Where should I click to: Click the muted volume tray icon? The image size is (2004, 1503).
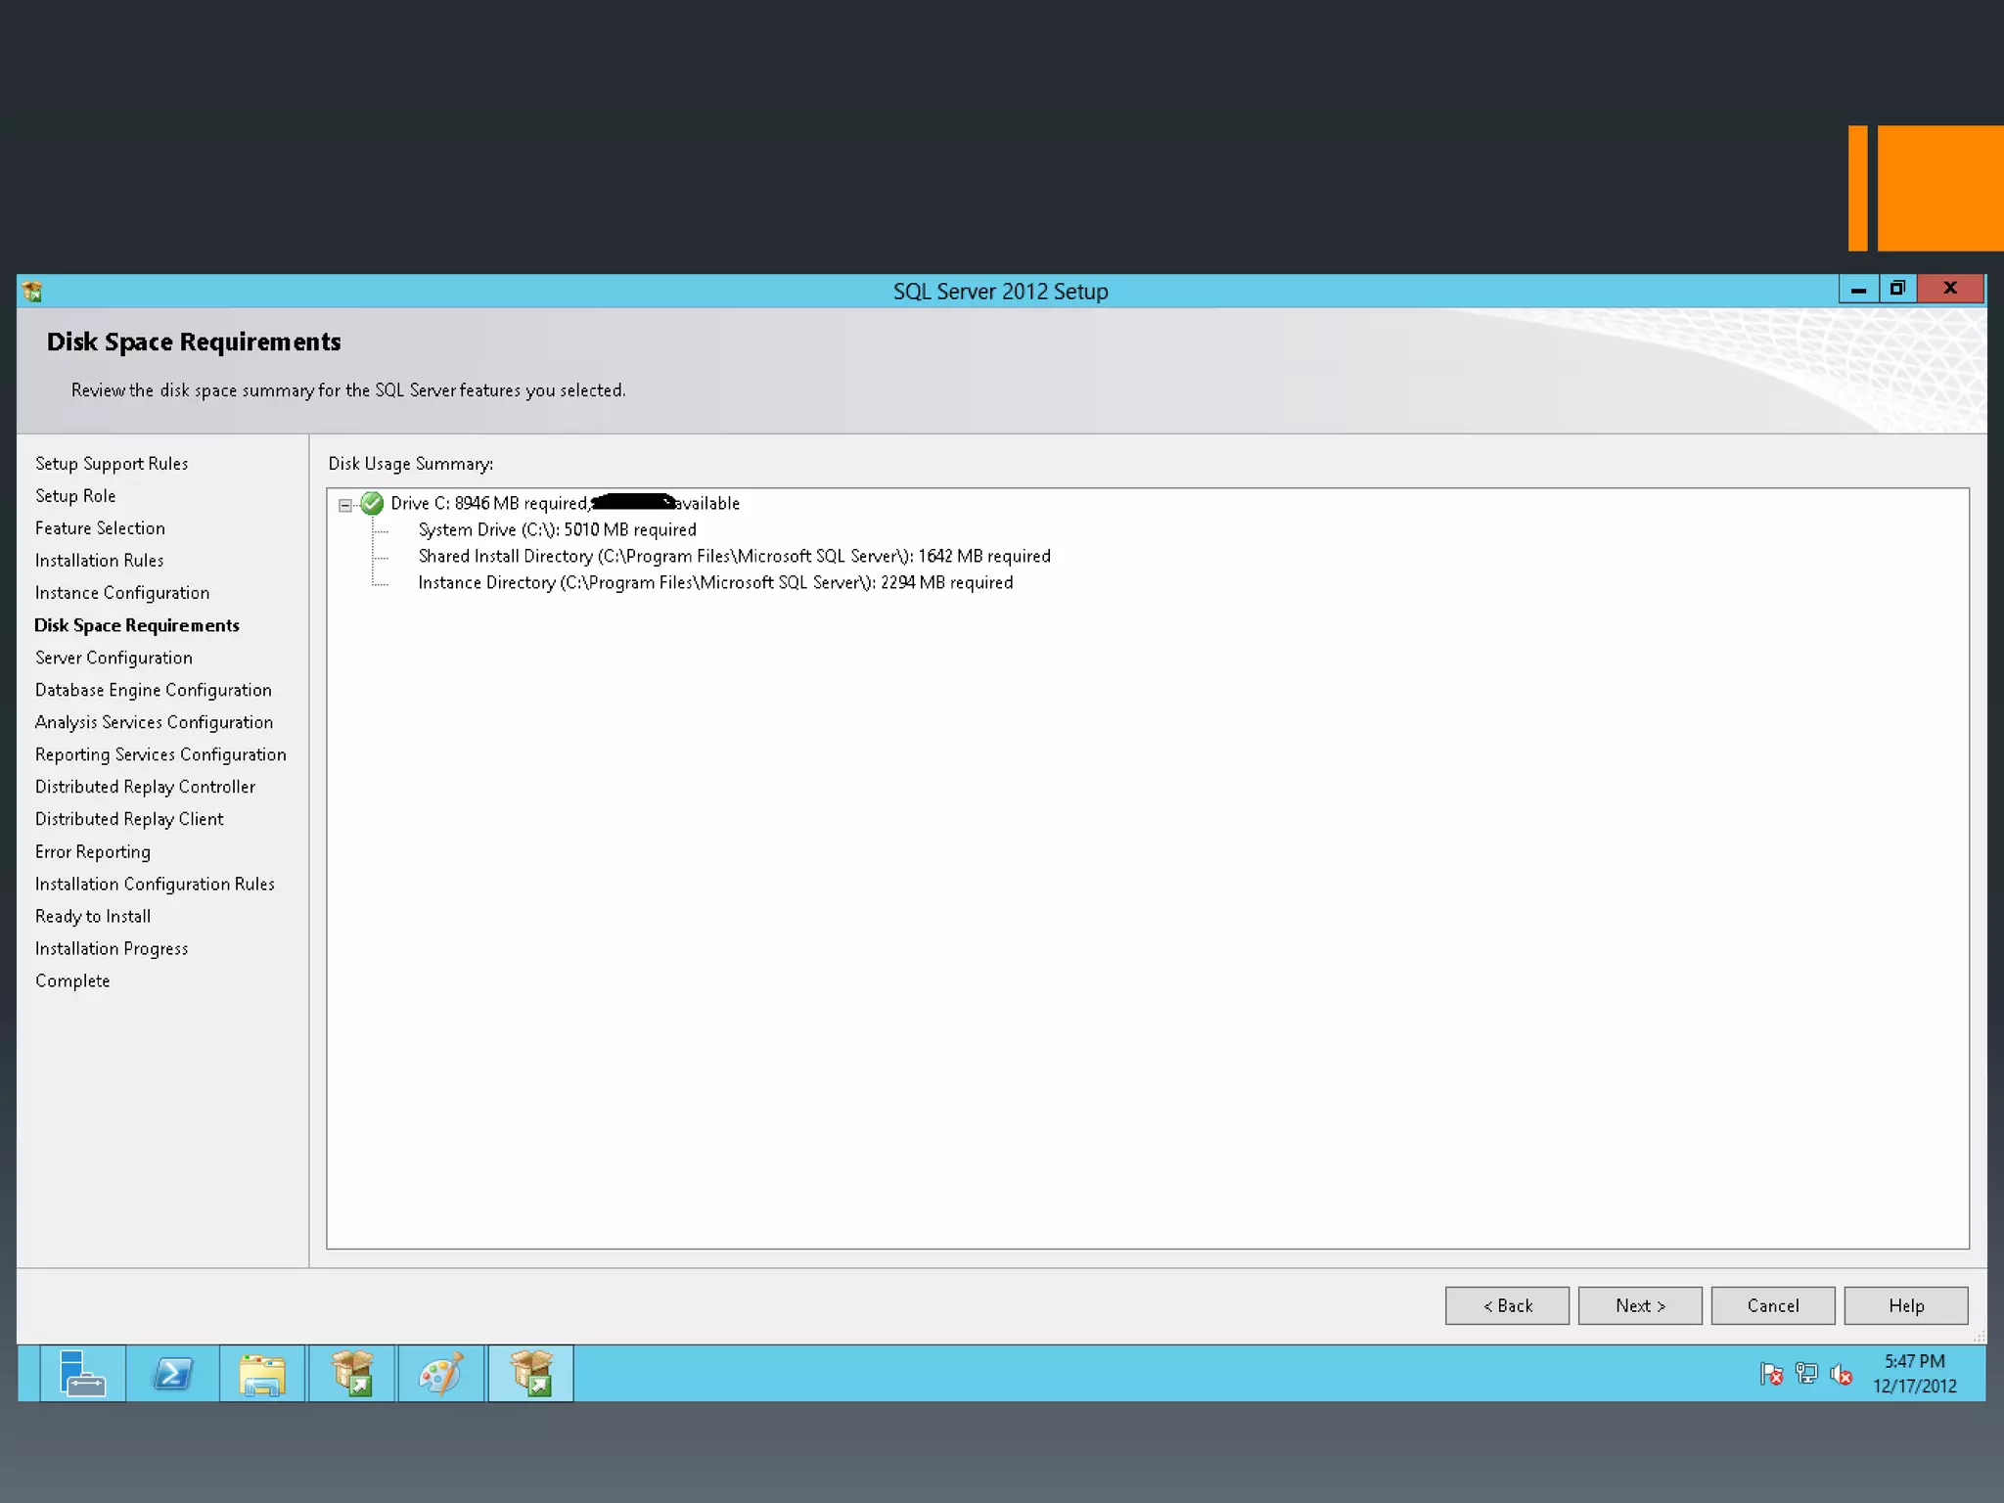click(1841, 1374)
